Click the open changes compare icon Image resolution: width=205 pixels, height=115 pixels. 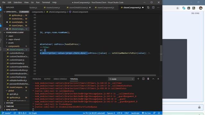point(148,8)
